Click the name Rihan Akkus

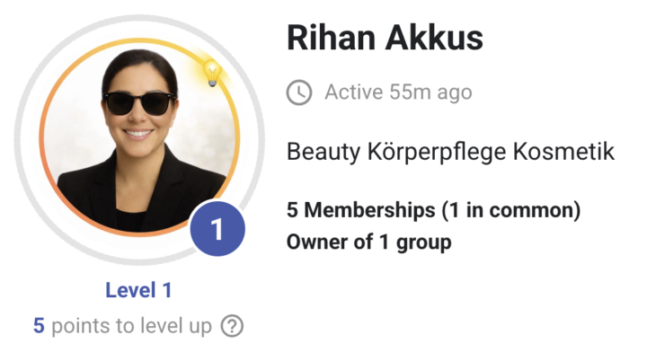(385, 39)
